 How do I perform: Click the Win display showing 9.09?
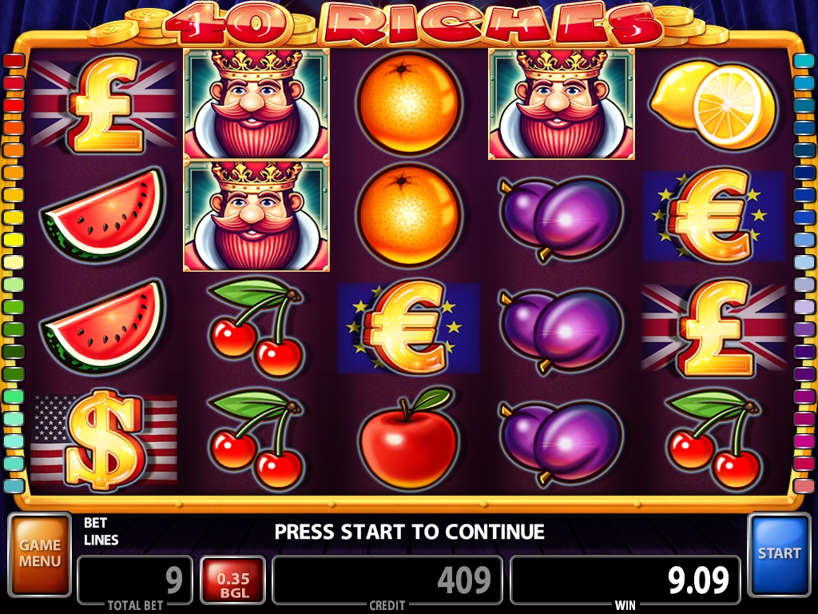pyautogui.click(x=625, y=580)
